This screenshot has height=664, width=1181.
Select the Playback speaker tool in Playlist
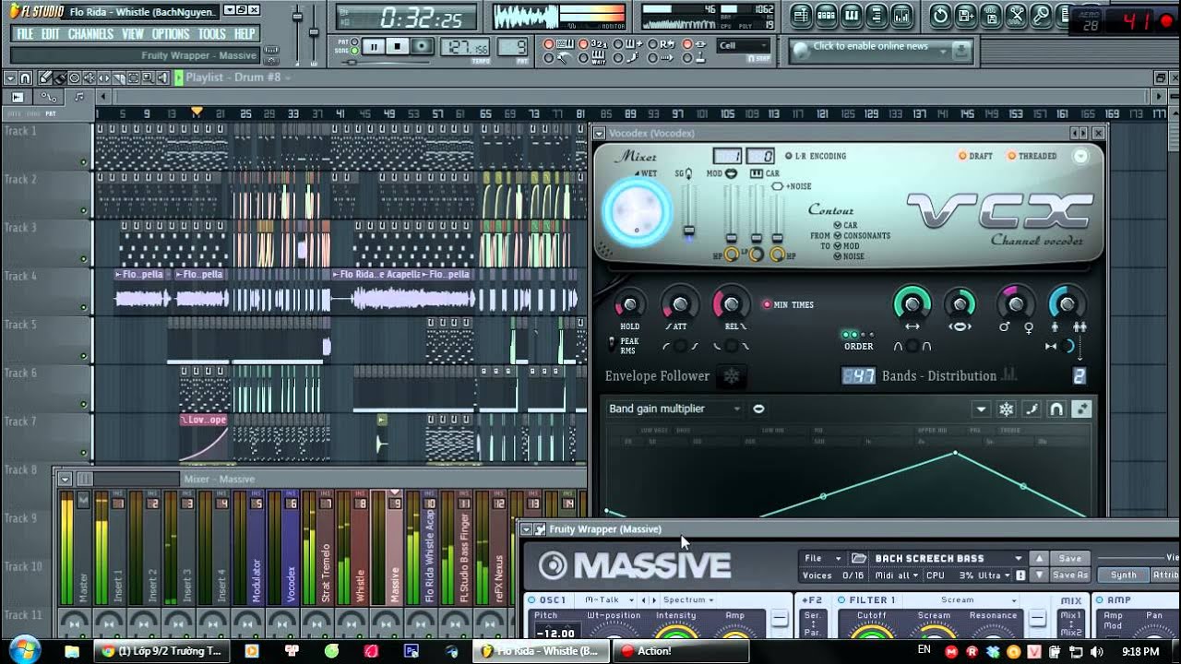click(x=162, y=77)
